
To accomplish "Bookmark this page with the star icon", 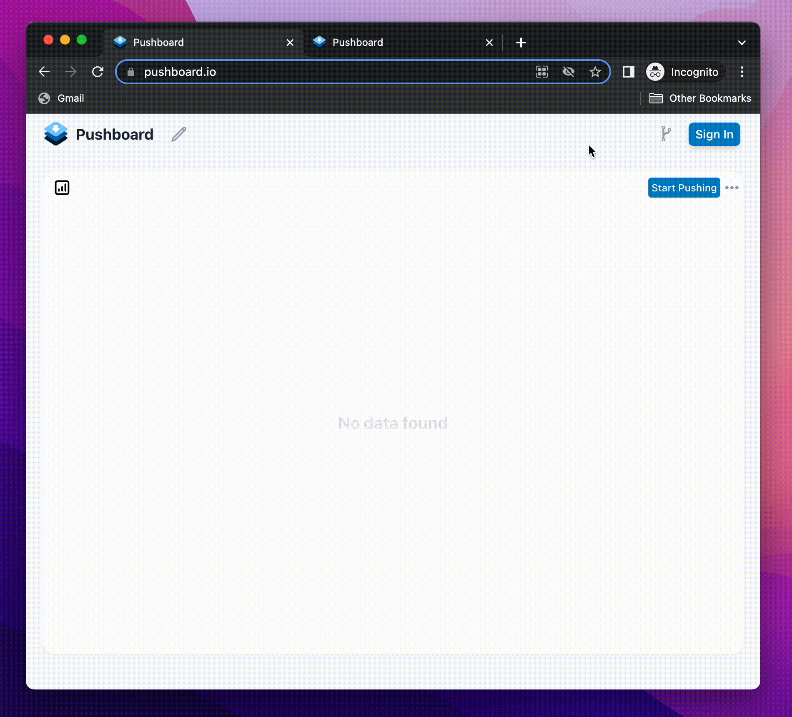I will (595, 72).
